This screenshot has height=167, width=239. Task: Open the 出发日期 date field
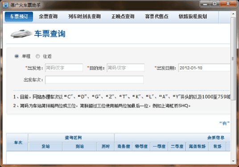click(x=204, y=68)
